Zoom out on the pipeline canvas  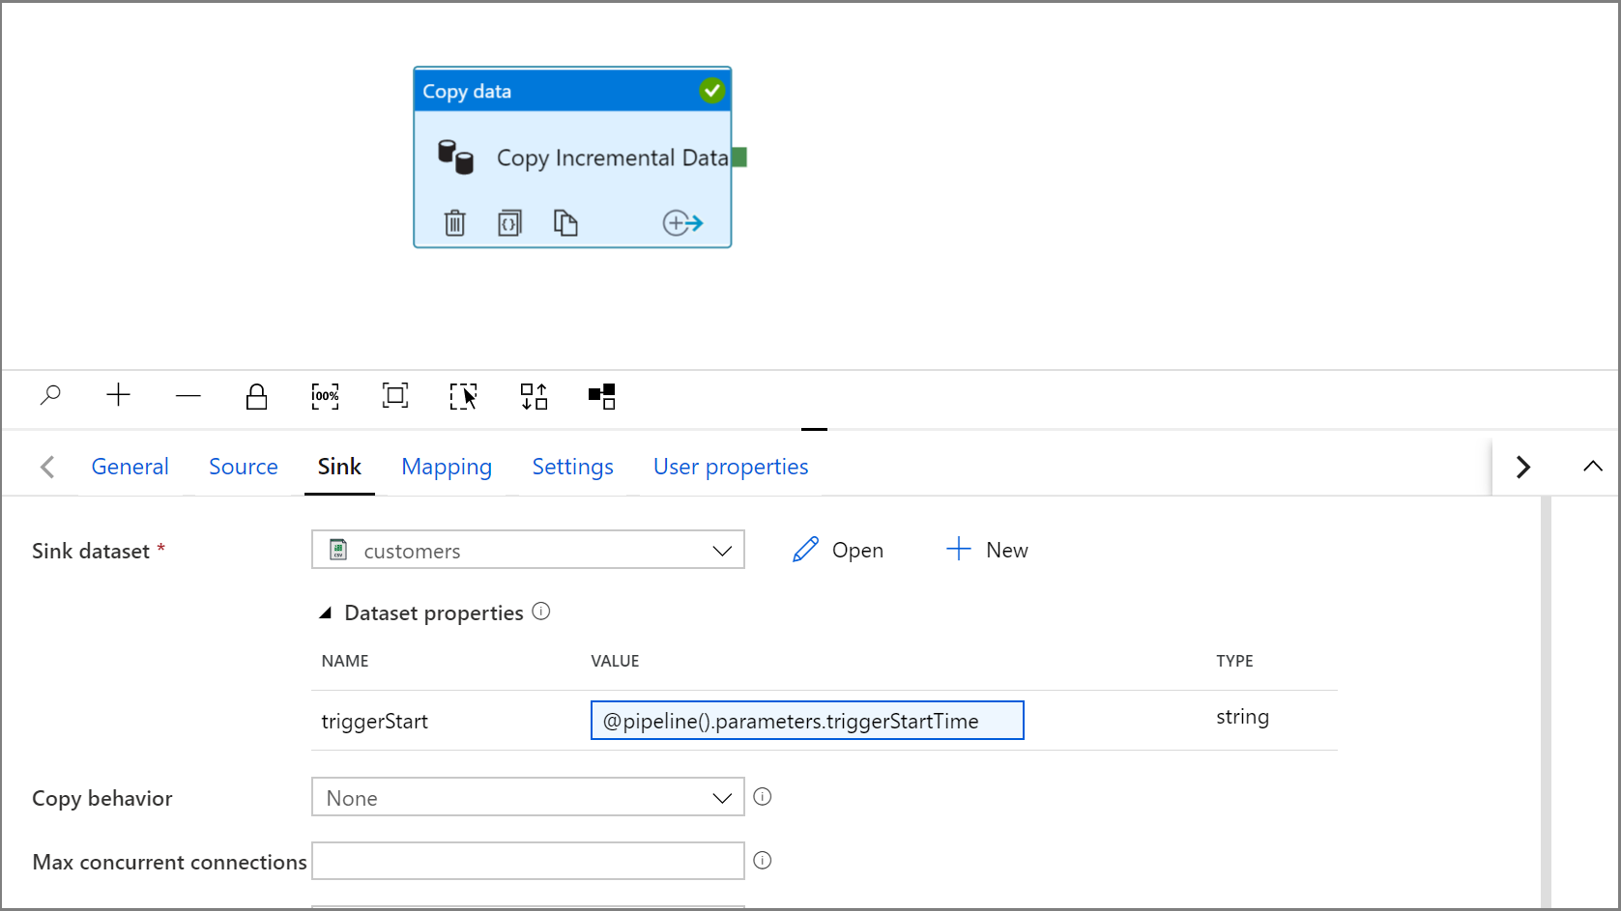188,395
